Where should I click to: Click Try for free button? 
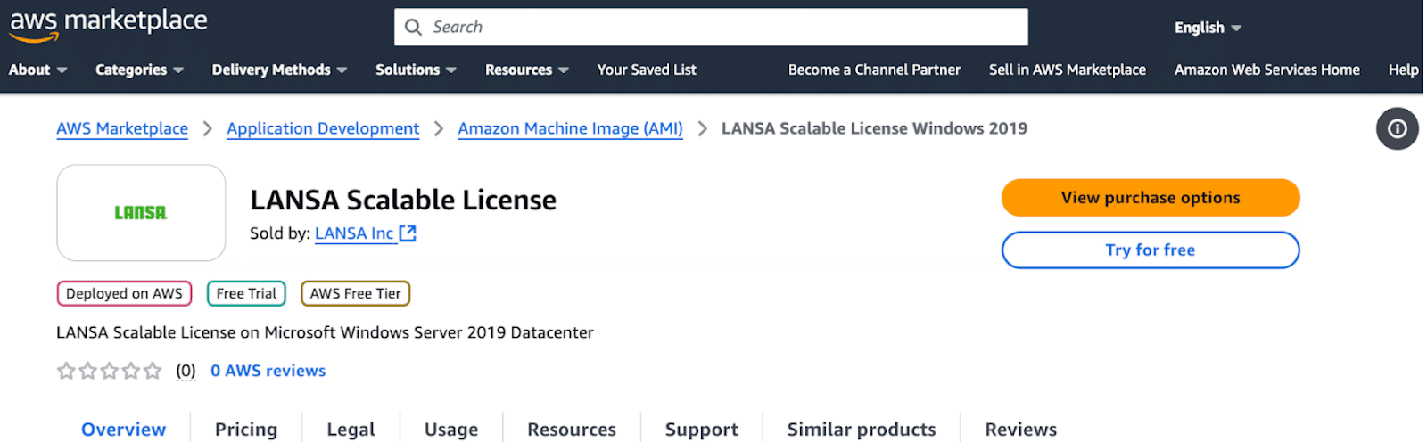point(1151,250)
